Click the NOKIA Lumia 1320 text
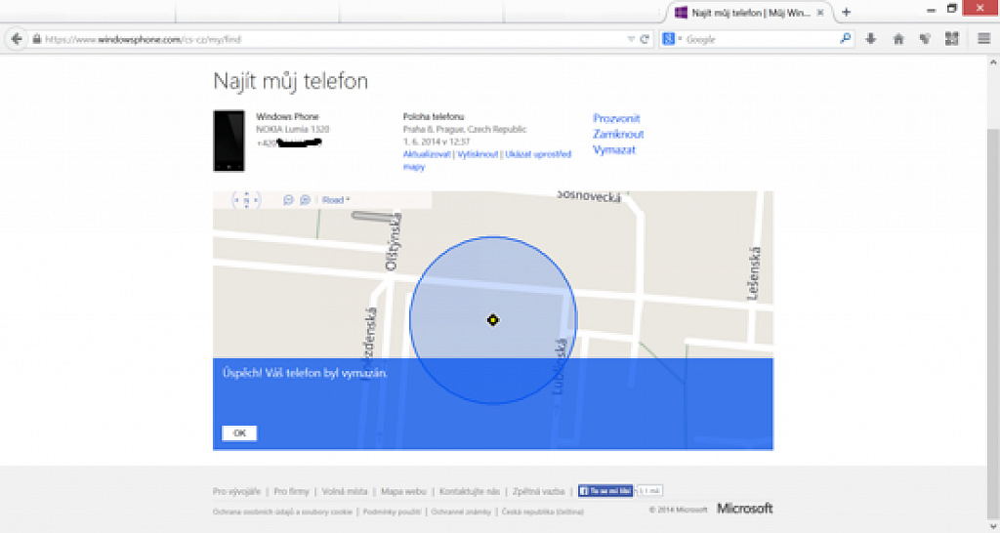This screenshot has height=533, width=1000. pos(293,129)
